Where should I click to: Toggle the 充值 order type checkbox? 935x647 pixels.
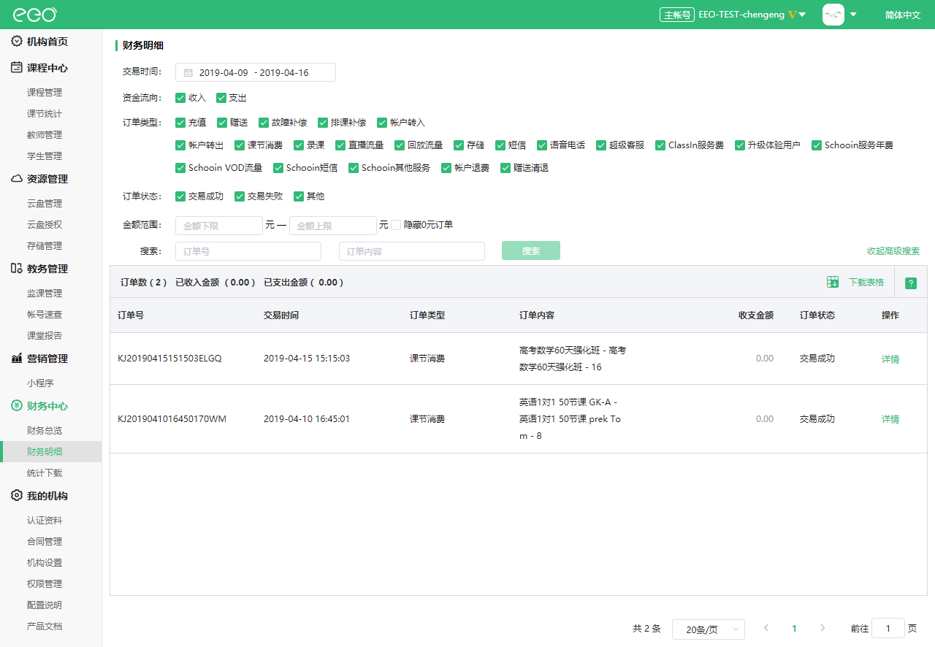[180, 123]
